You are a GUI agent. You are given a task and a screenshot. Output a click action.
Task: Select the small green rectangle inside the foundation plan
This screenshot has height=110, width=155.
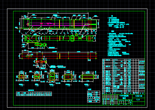click(x=29, y=56)
